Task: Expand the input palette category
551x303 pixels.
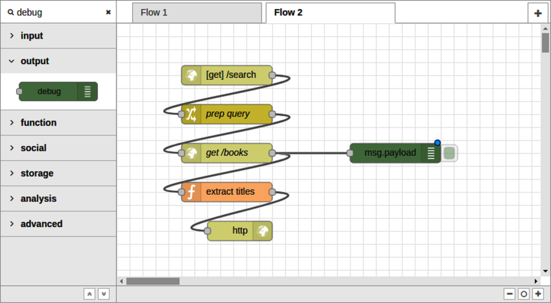Action: click(58, 36)
